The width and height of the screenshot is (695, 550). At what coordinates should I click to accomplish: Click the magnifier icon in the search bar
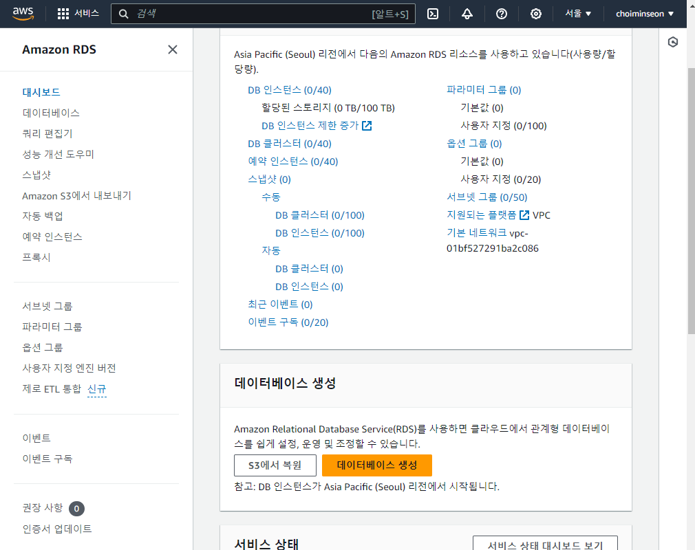pyautogui.click(x=124, y=14)
